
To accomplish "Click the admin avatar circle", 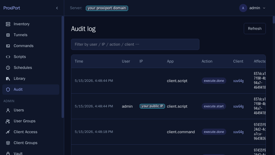I will [x=243, y=8].
